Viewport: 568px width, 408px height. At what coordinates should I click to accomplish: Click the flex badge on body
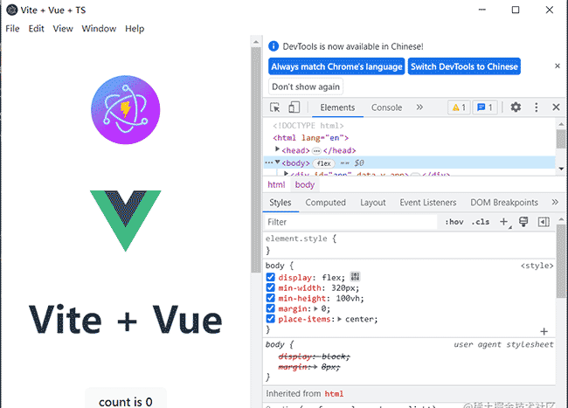(323, 163)
